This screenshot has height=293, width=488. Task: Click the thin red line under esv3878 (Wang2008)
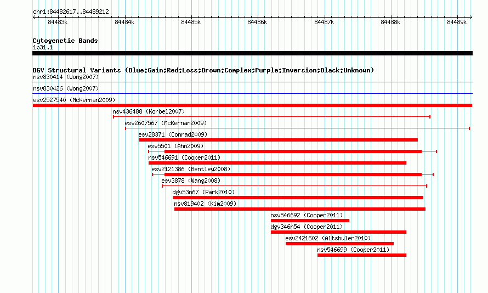point(294,186)
